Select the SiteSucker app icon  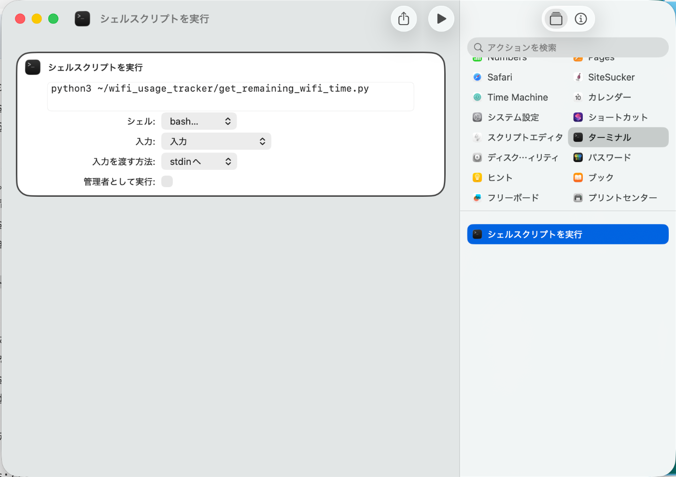click(578, 77)
